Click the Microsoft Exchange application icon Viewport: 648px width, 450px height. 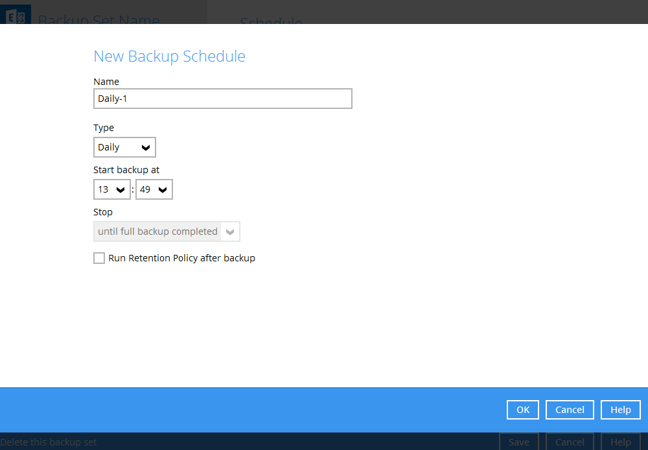(x=16, y=14)
